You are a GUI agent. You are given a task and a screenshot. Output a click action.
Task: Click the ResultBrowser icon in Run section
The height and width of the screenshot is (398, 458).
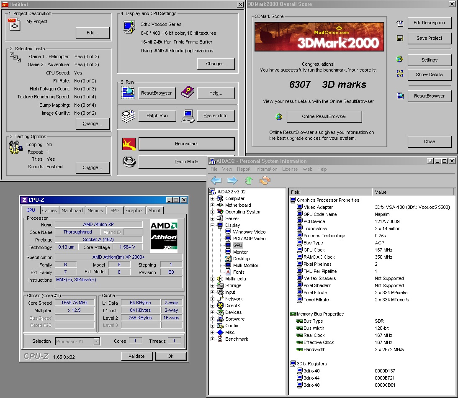coord(128,93)
